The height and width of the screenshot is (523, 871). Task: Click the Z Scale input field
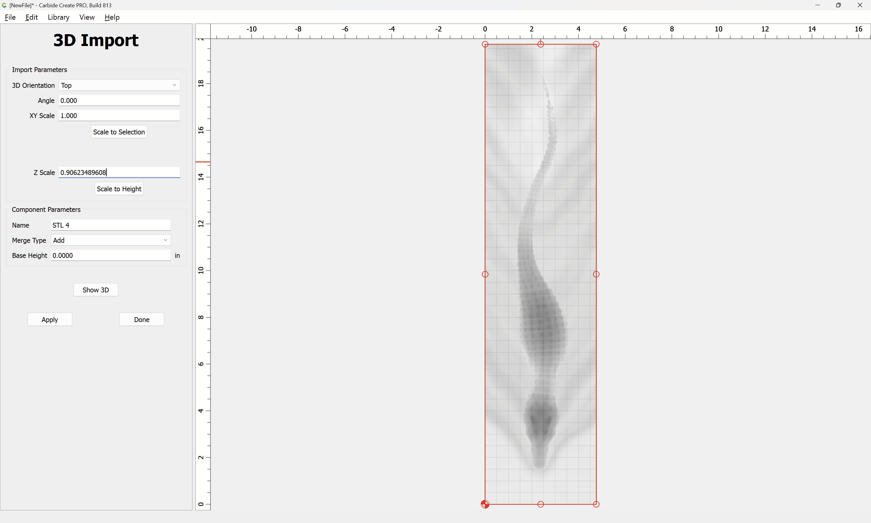(119, 172)
